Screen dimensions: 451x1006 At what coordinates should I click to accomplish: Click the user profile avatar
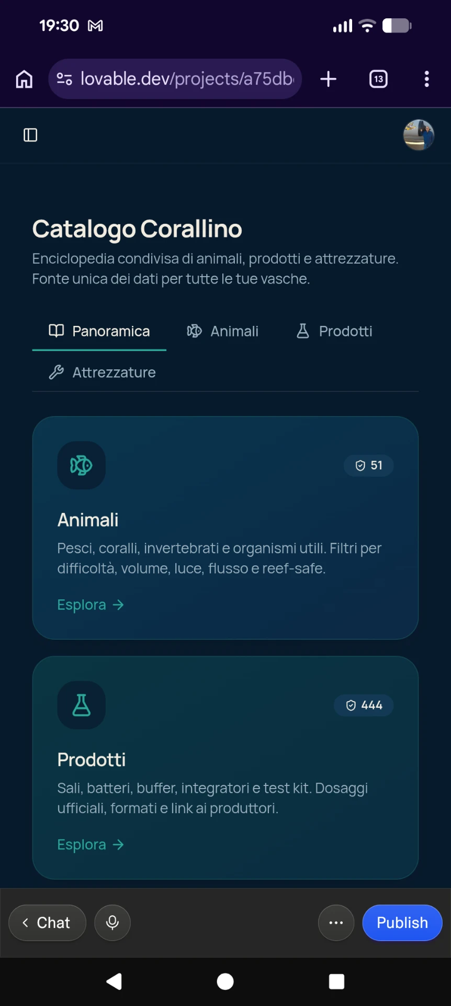[x=419, y=135]
